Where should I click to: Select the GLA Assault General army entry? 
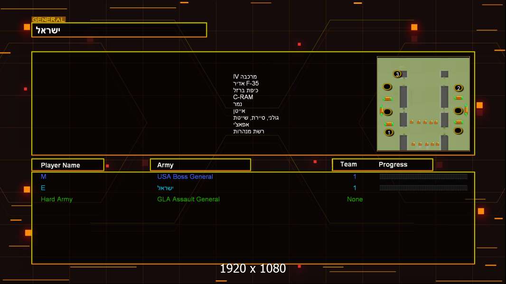coord(188,199)
